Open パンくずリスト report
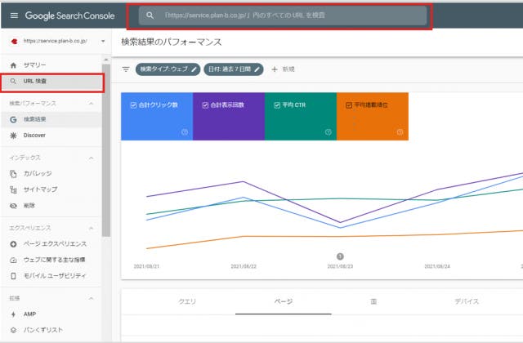The height and width of the screenshot is (343, 523). [x=51, y=330]
